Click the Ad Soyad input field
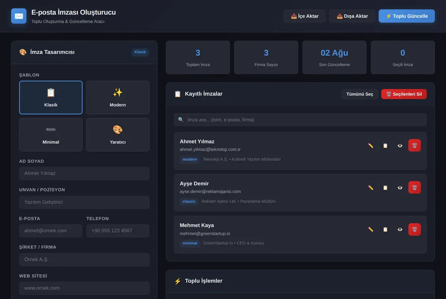This screenshot has height=299, width=446. coord(84,173)
